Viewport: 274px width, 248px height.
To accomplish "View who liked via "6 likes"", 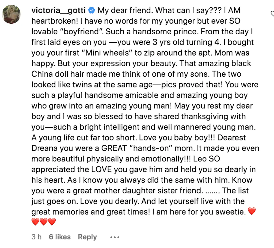I will click(60, 237).
